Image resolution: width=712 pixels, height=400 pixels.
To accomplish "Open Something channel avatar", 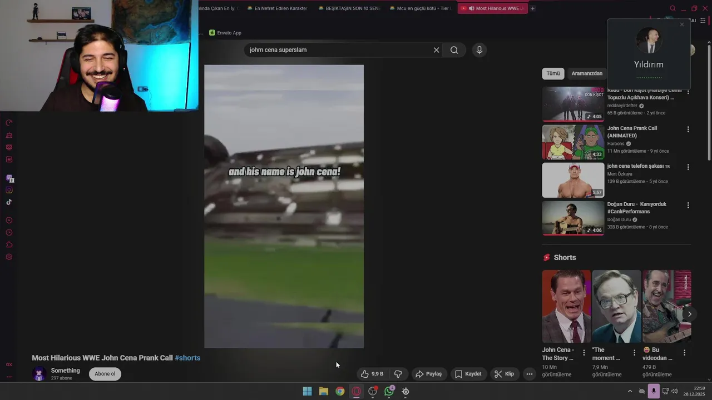I will pyautogui.click(x=39, y=374).
